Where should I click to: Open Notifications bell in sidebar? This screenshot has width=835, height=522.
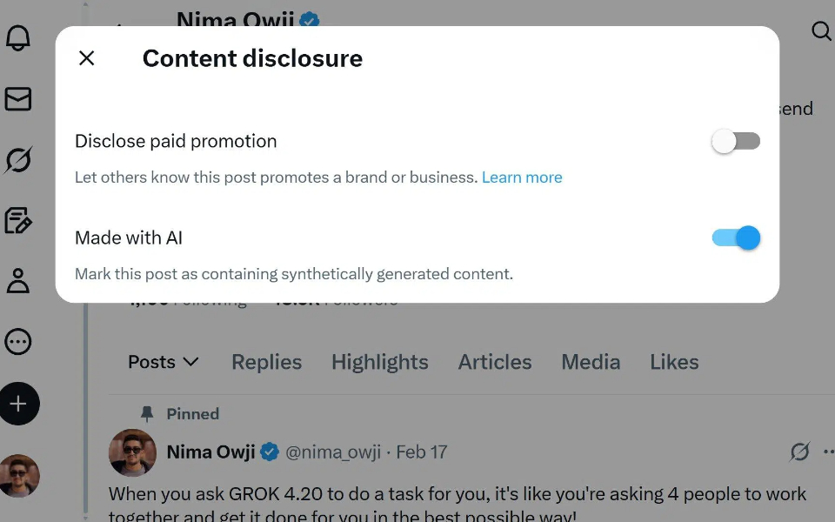pos(18,38)
